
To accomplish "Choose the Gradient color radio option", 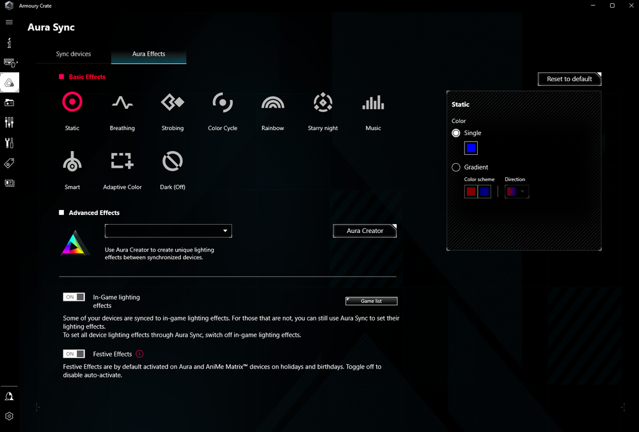I will (x=456, y=167).
